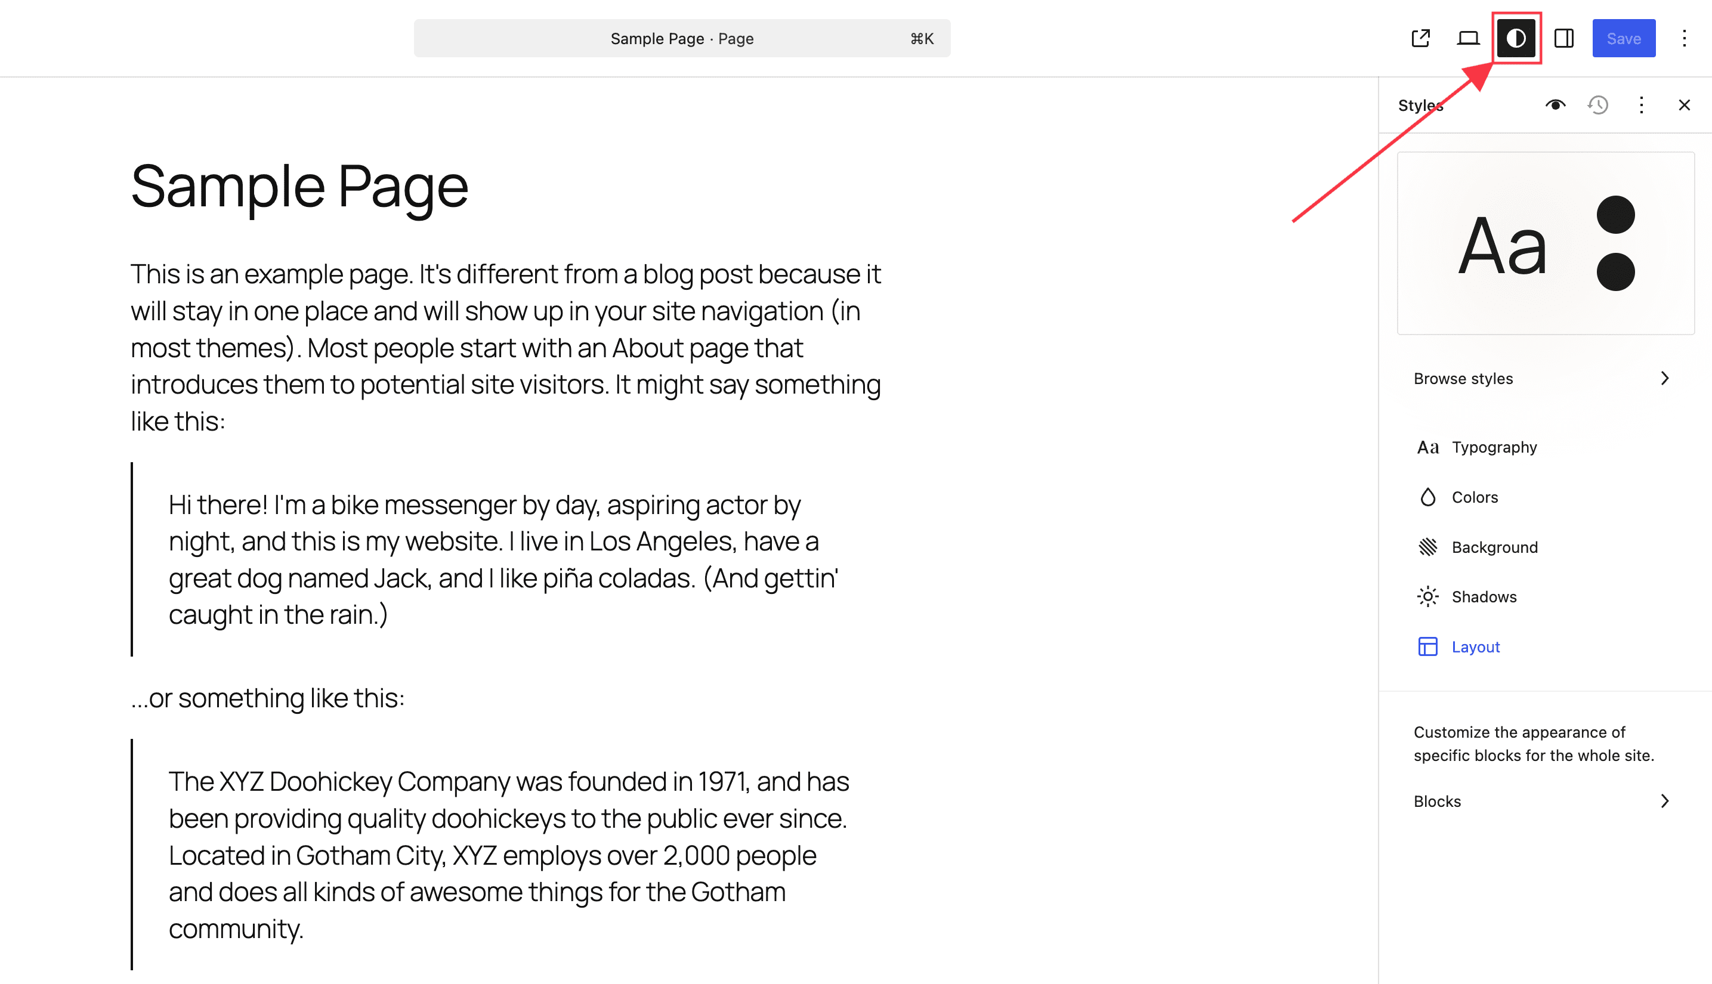The height and width of the screenshot is (984, 1712).
Task: Toggle the Styles half-circle button
Action: click(x=1516, y=39)
